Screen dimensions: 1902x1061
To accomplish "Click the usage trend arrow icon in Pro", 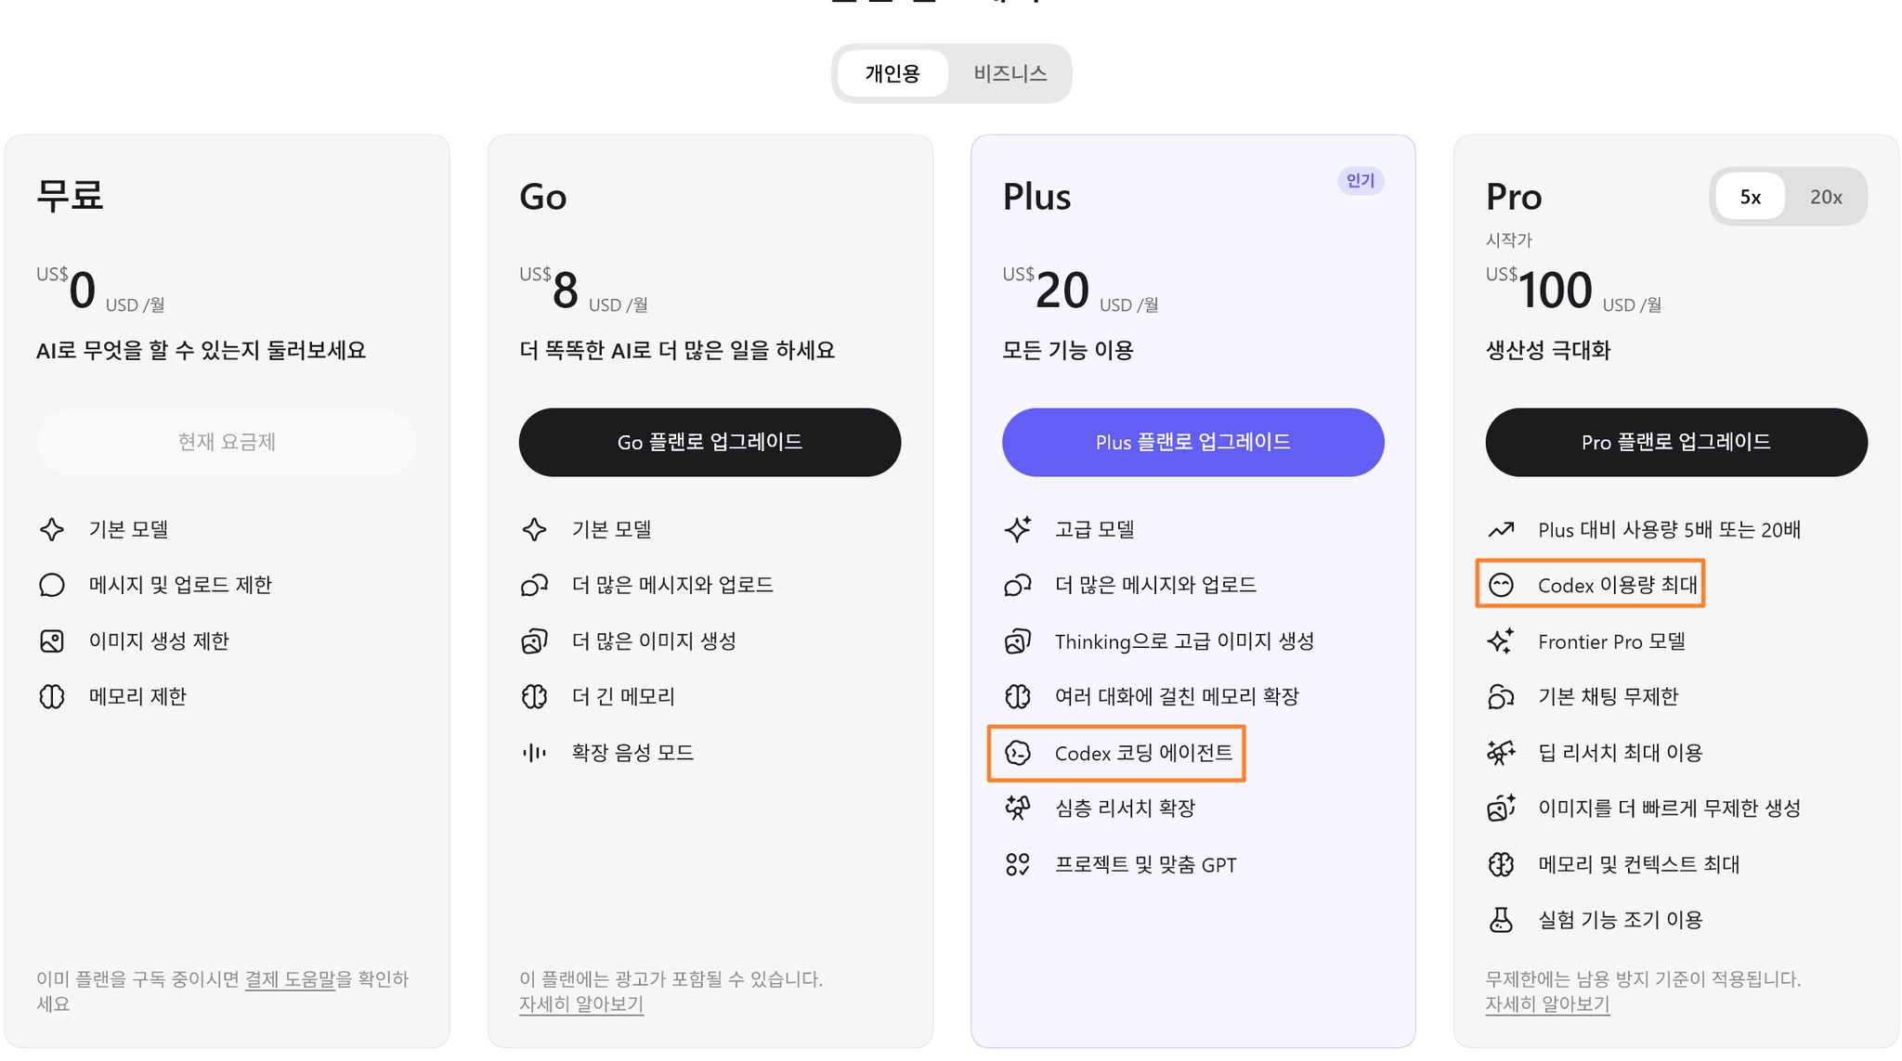I will 1501,529.
